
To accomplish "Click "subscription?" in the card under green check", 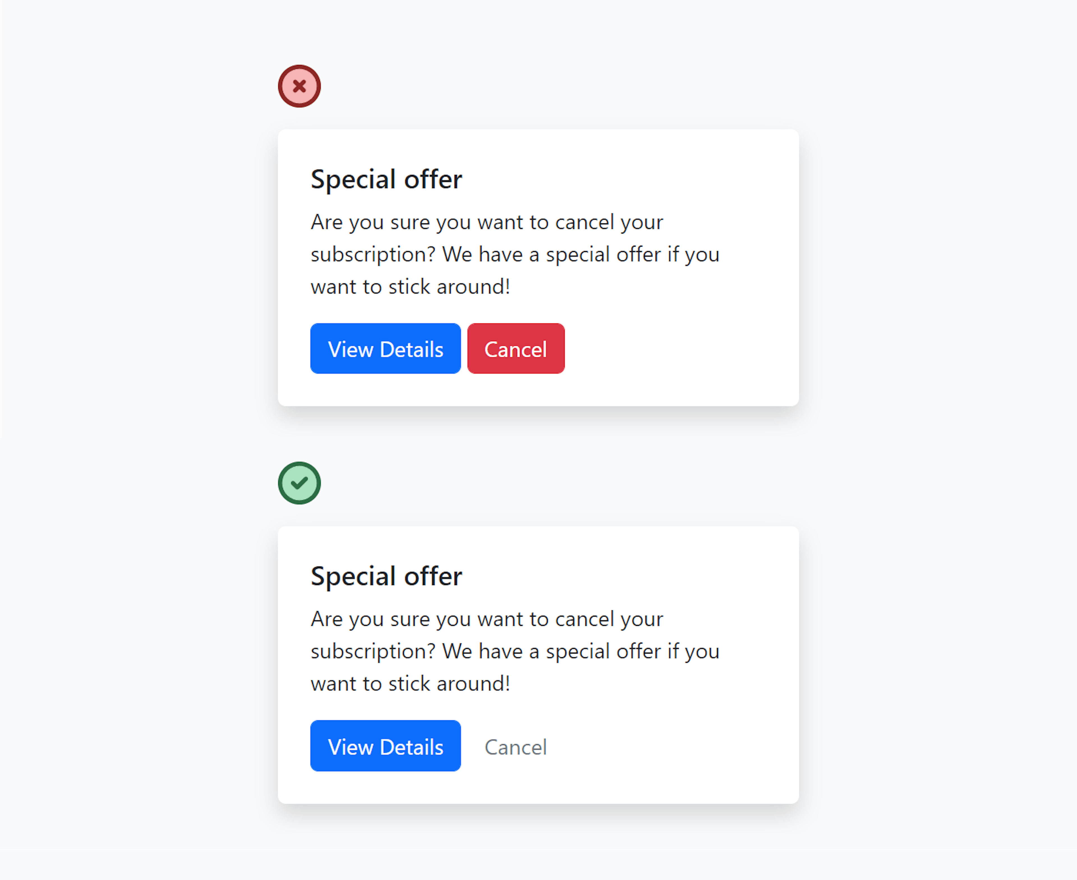I will coord(373,651).
